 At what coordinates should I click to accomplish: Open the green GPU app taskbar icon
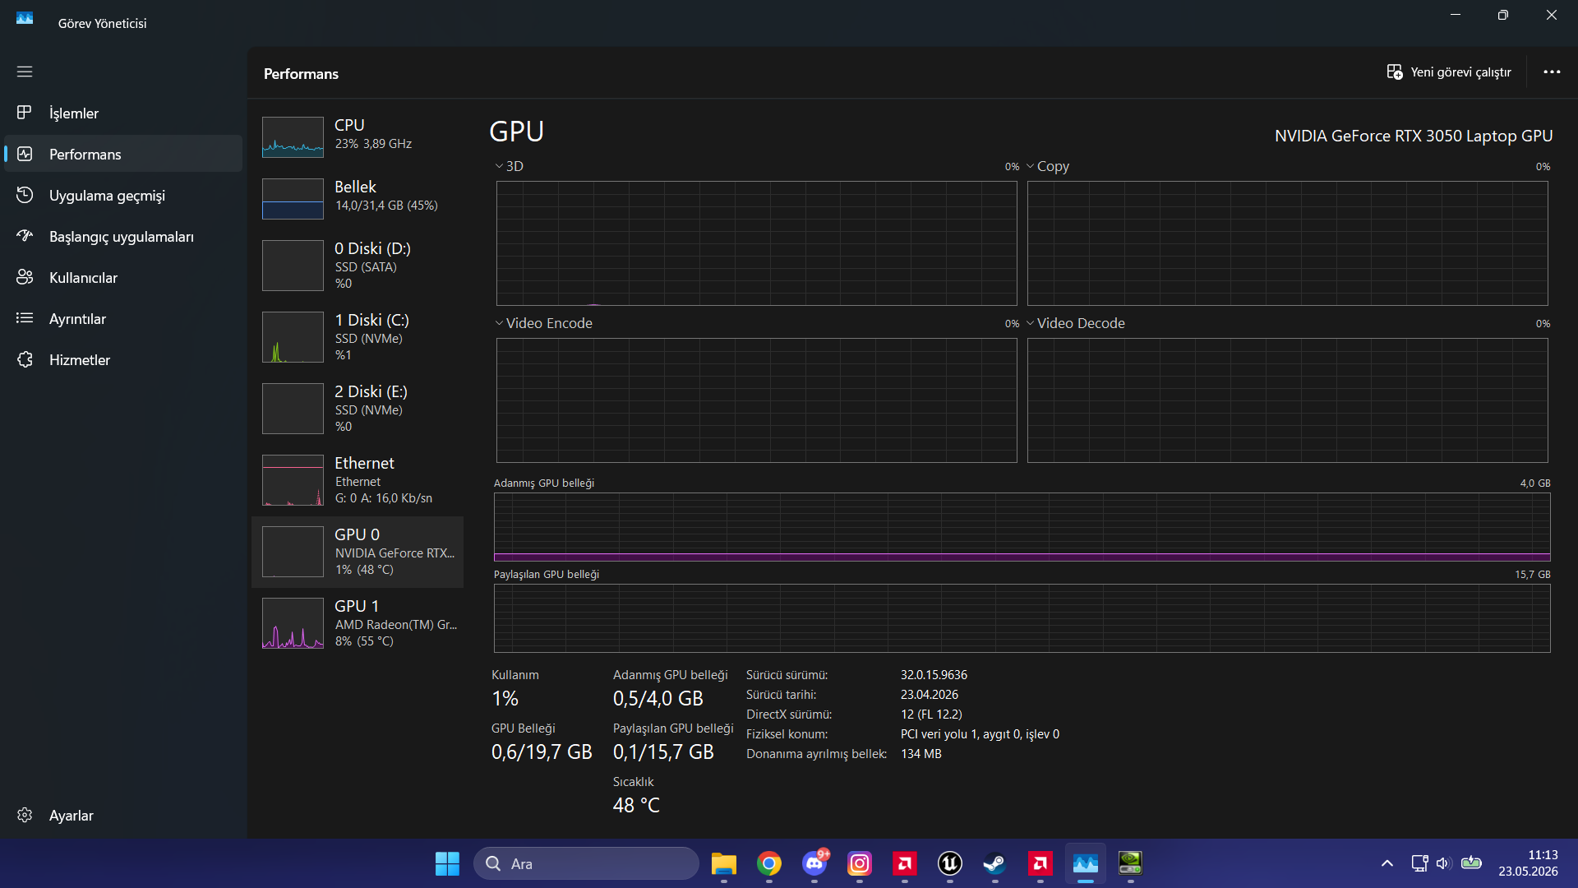click(1131, 863)
